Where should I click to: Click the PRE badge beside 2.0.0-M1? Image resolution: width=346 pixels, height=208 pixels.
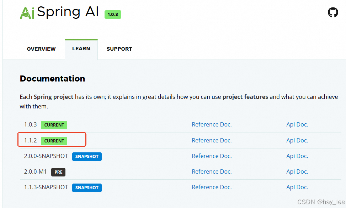(x=58, y=172)
